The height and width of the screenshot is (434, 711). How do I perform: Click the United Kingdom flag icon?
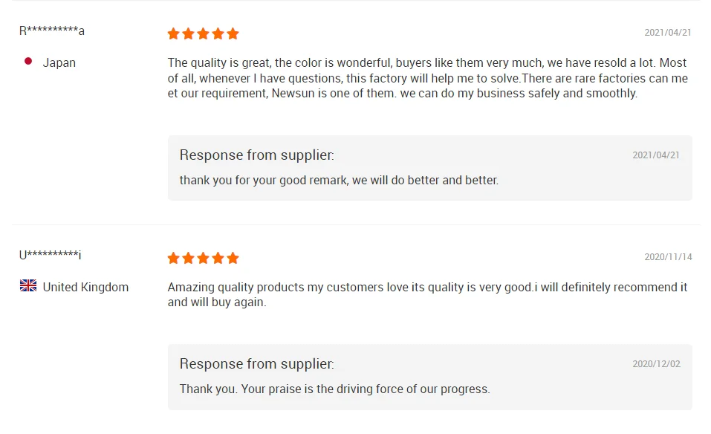click(x=28, y=286)
